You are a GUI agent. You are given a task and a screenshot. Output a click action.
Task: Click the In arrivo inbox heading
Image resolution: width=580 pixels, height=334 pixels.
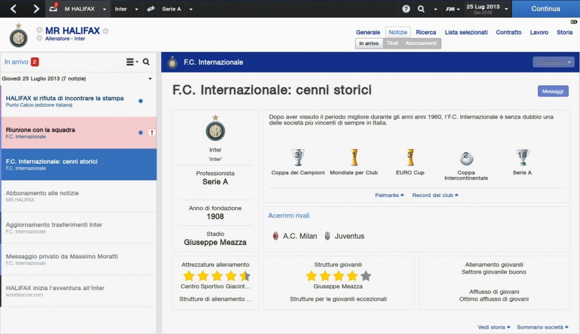click(16, 62)
